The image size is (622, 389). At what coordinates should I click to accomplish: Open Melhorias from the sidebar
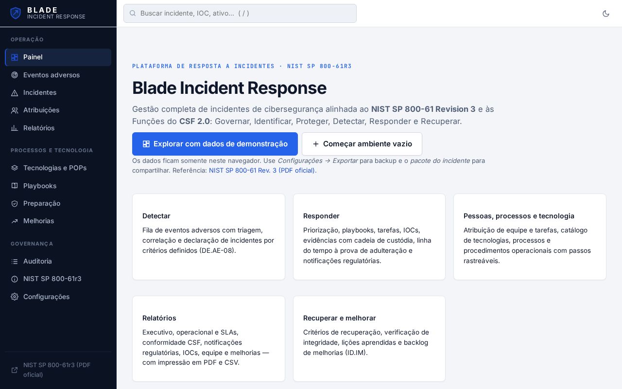click(58, 221)
